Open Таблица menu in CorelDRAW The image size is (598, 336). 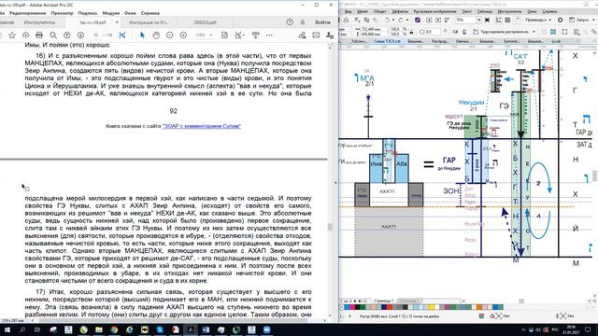coord(485,12)
